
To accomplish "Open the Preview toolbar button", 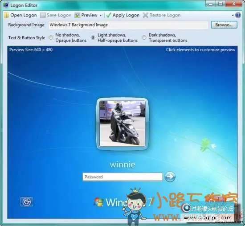I will click(86, 15).
